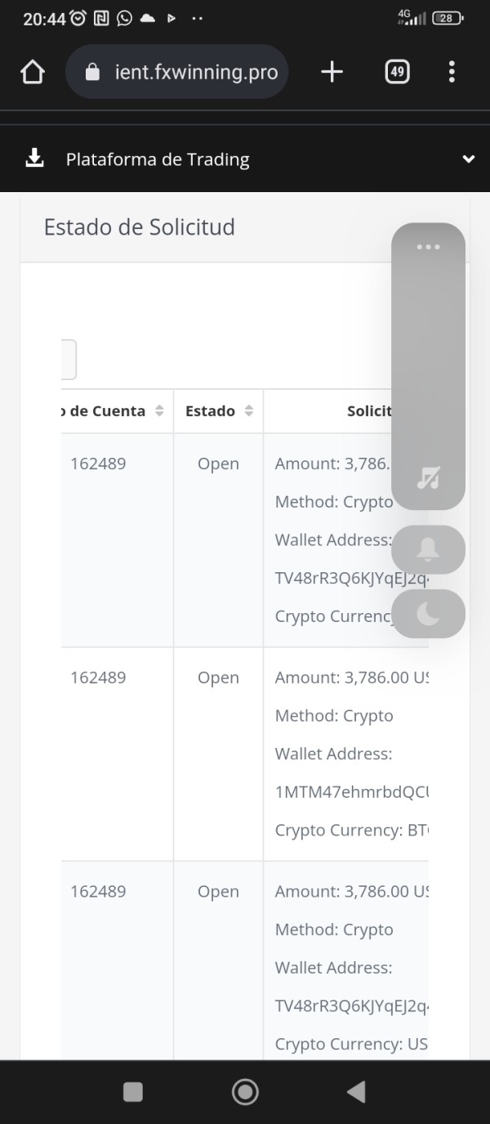Expand the Plataforma de Trading chevron

pyautogui.click(x=469, y=159)
